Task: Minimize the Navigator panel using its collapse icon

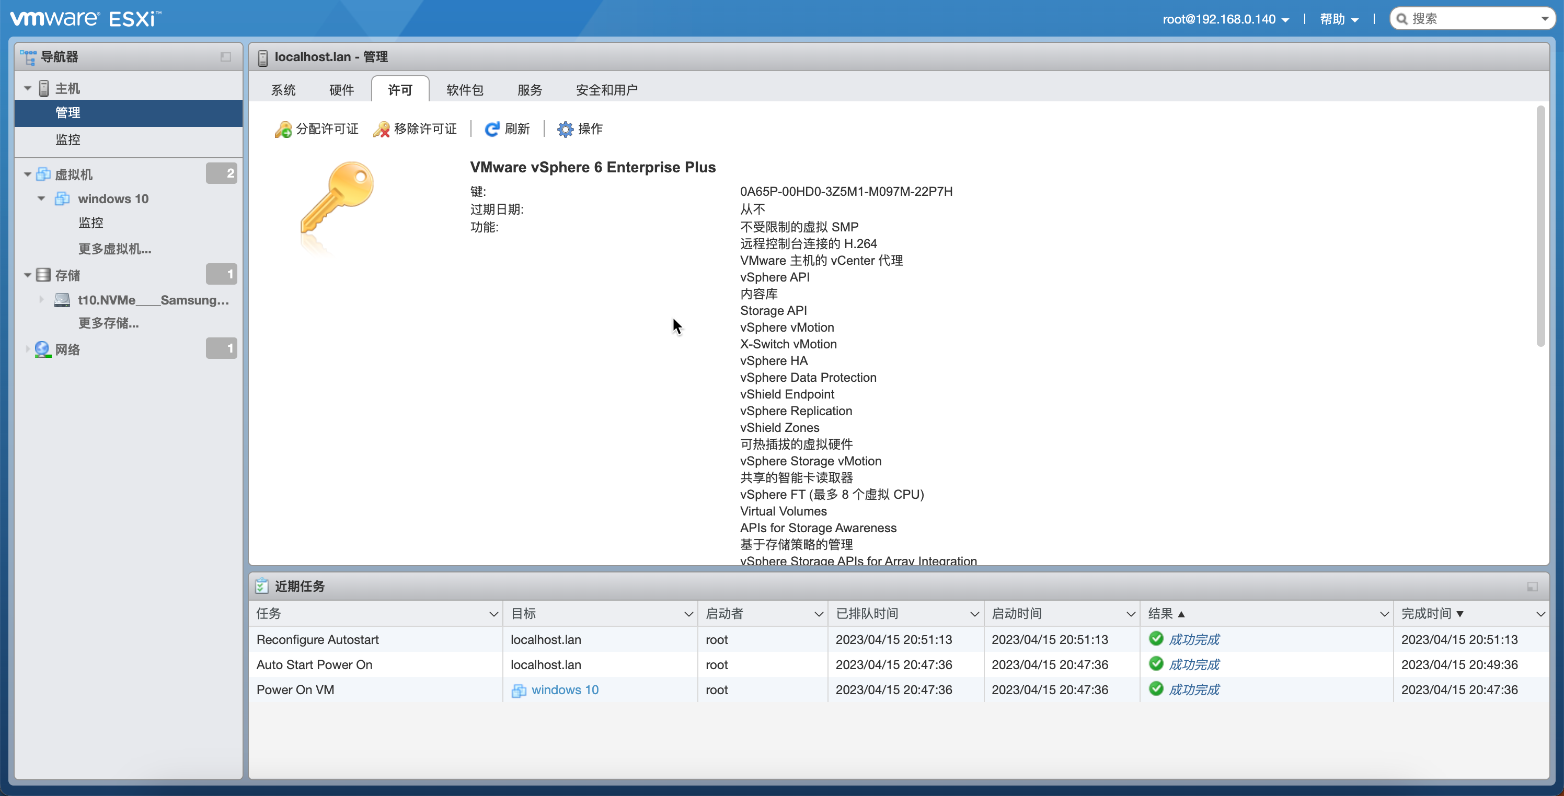Action: (x=226, y=57)
